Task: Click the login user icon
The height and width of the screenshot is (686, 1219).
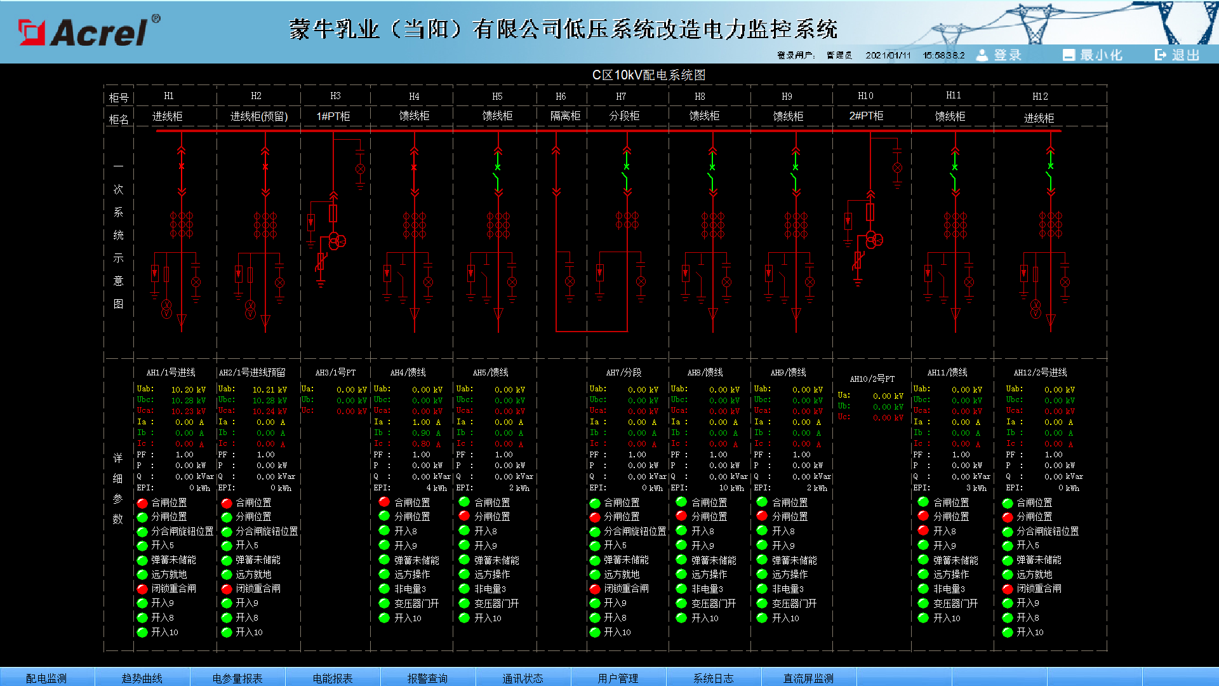Action: click(x=982, y=55)
